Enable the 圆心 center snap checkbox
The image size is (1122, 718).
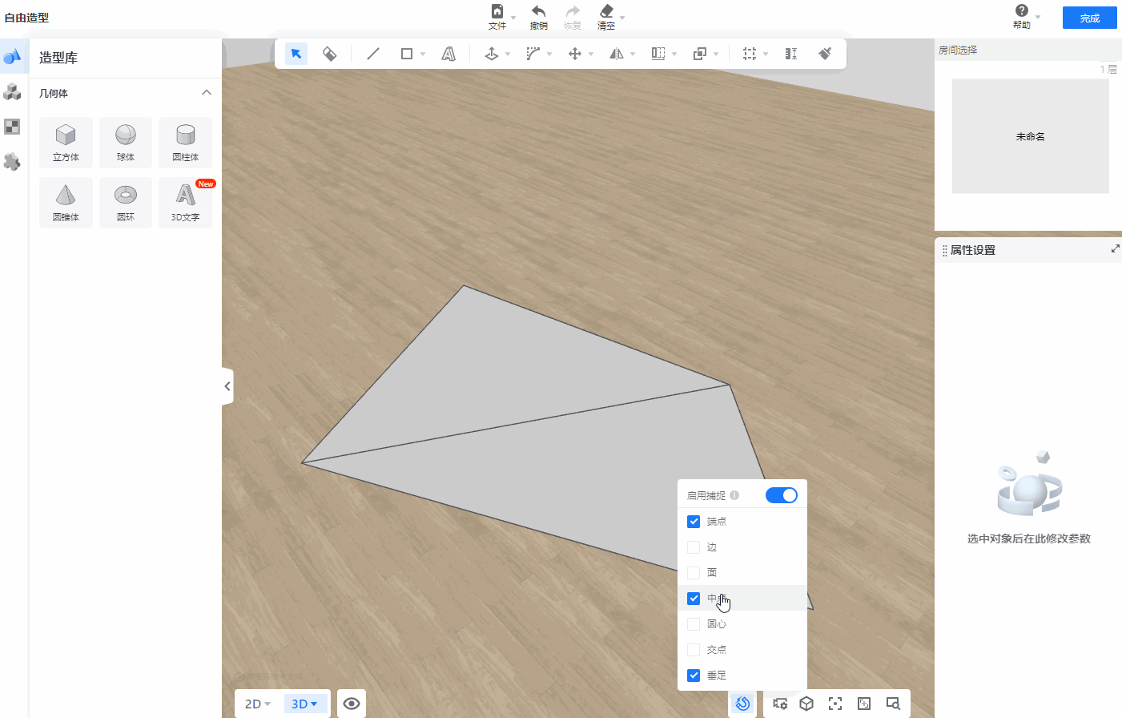pos(694,624)
